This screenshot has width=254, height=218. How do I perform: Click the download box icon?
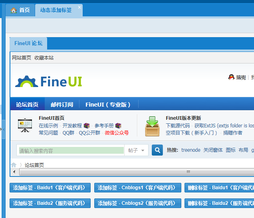point(152,126)
